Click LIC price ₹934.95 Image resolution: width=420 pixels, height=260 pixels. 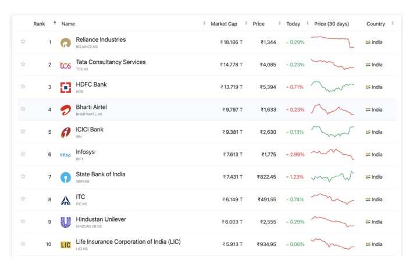pos(266,244)
